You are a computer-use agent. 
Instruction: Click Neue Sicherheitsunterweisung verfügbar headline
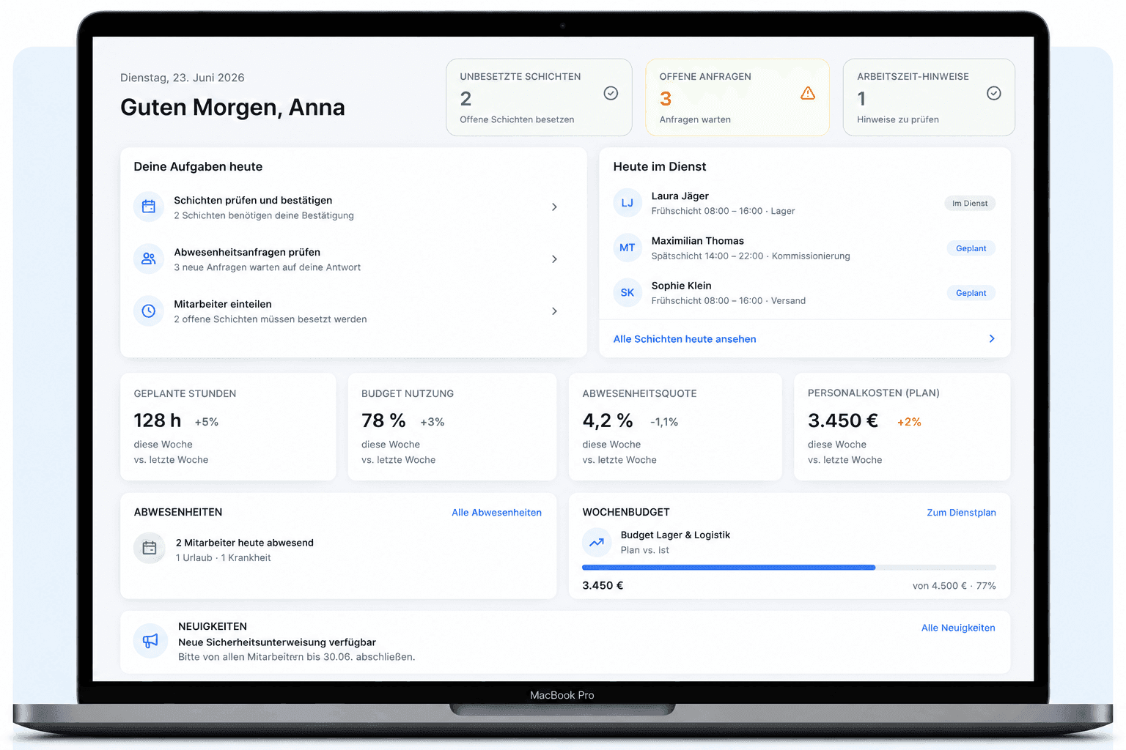(x=277, y=642)
